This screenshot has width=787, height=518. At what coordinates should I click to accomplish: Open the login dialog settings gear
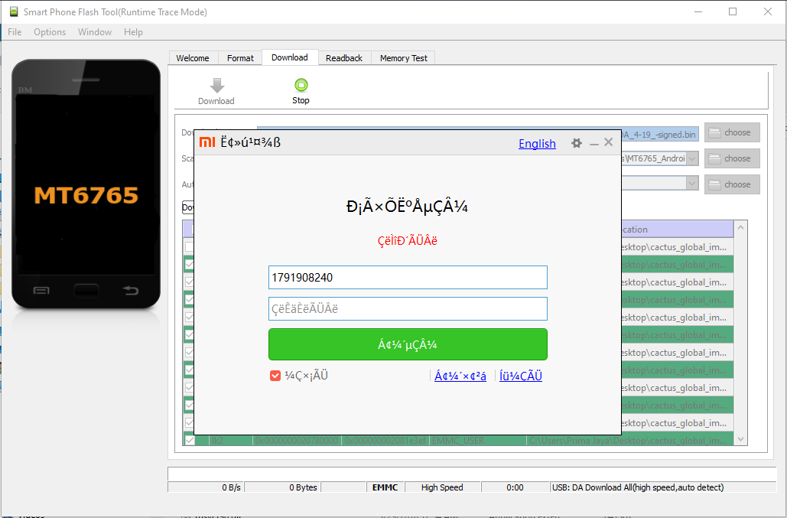[577, 144]
